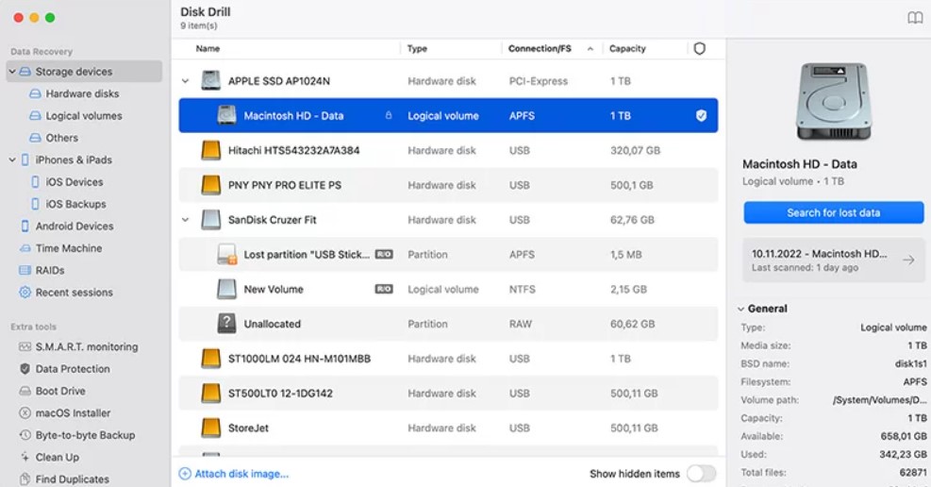Select RAIDs in sidebar
This screenshot has height=487, width=931.
click(x=50, y=270)
